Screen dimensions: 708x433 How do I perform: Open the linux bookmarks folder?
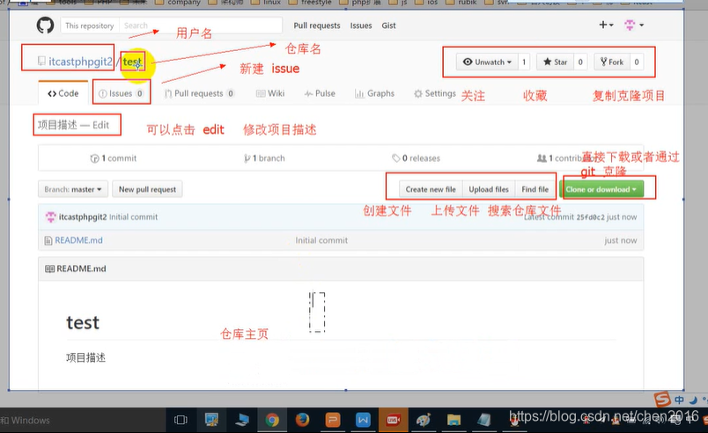(x=267, y=3)
